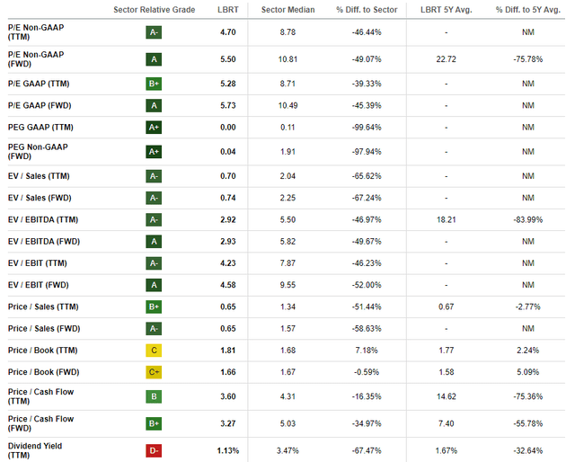The image size is (575, 462).
Task: Click the B grade badge for Price / Cash Flow (TTM)
Action: 154,396
